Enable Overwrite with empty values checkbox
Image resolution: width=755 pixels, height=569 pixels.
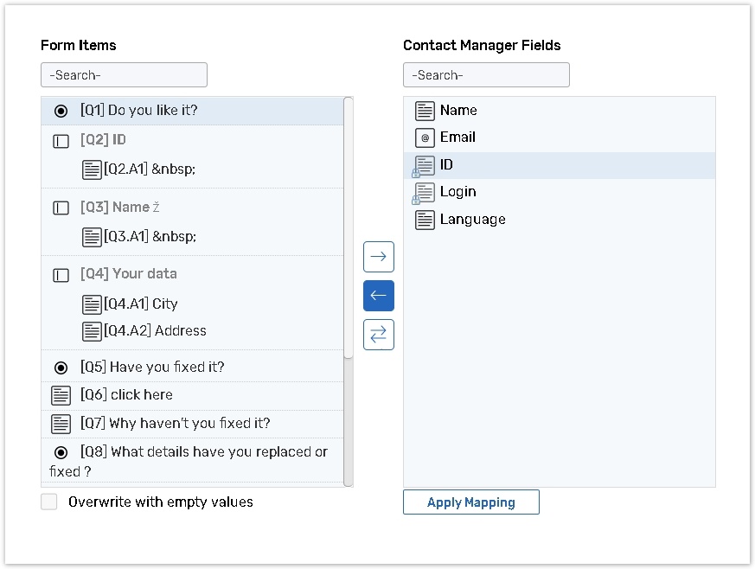tap(49, 502)
